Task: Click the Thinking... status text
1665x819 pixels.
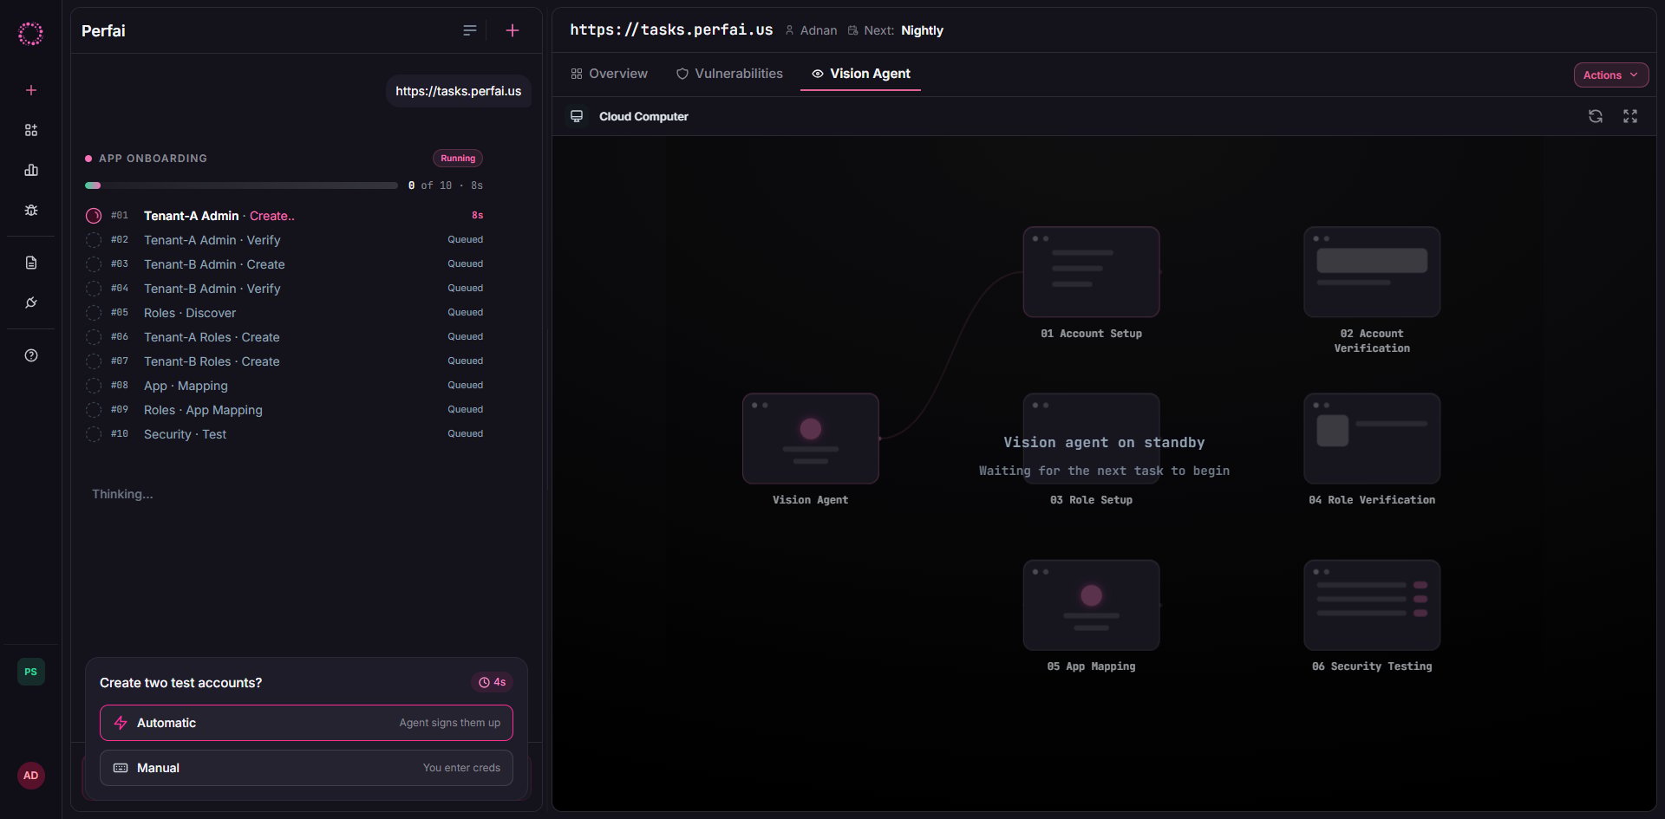Action: click(122, 494)
